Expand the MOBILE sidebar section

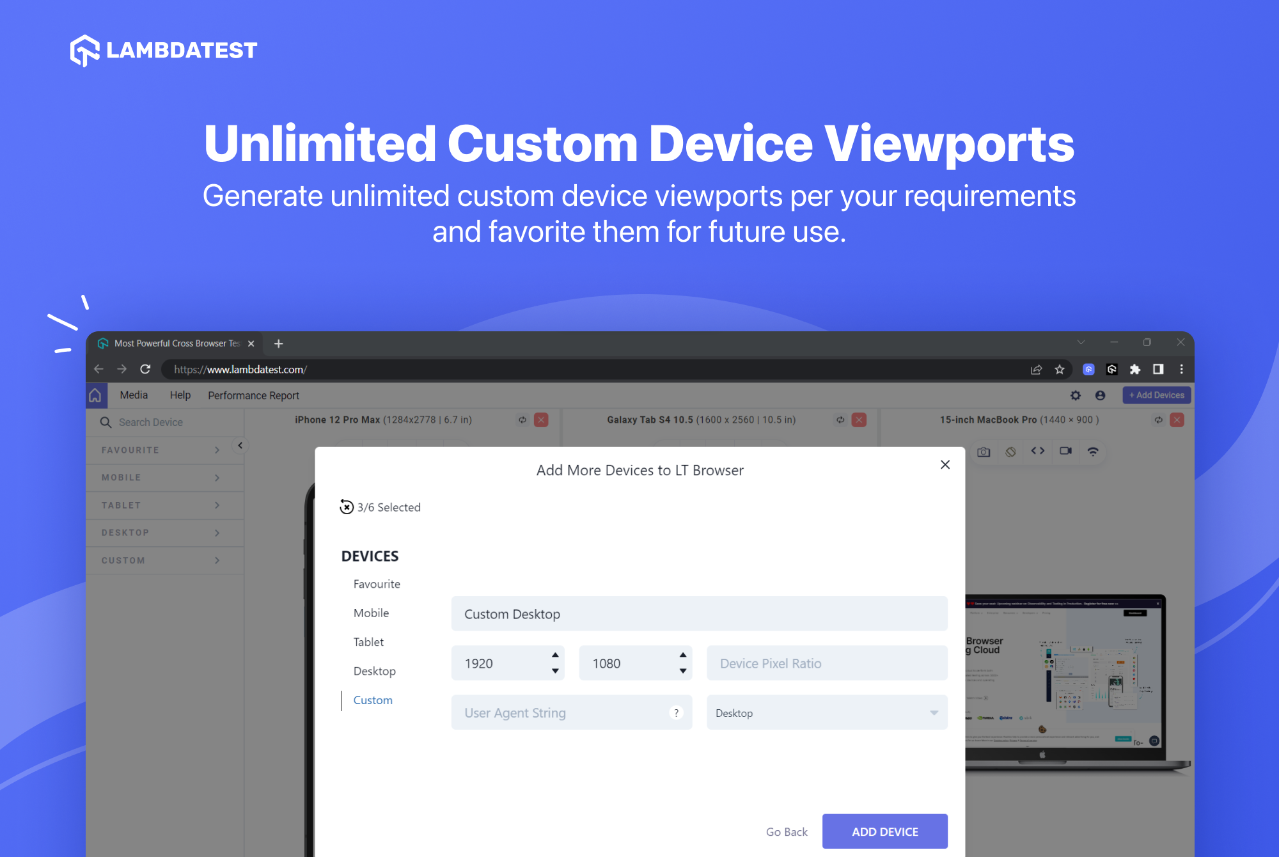(164, 478)
